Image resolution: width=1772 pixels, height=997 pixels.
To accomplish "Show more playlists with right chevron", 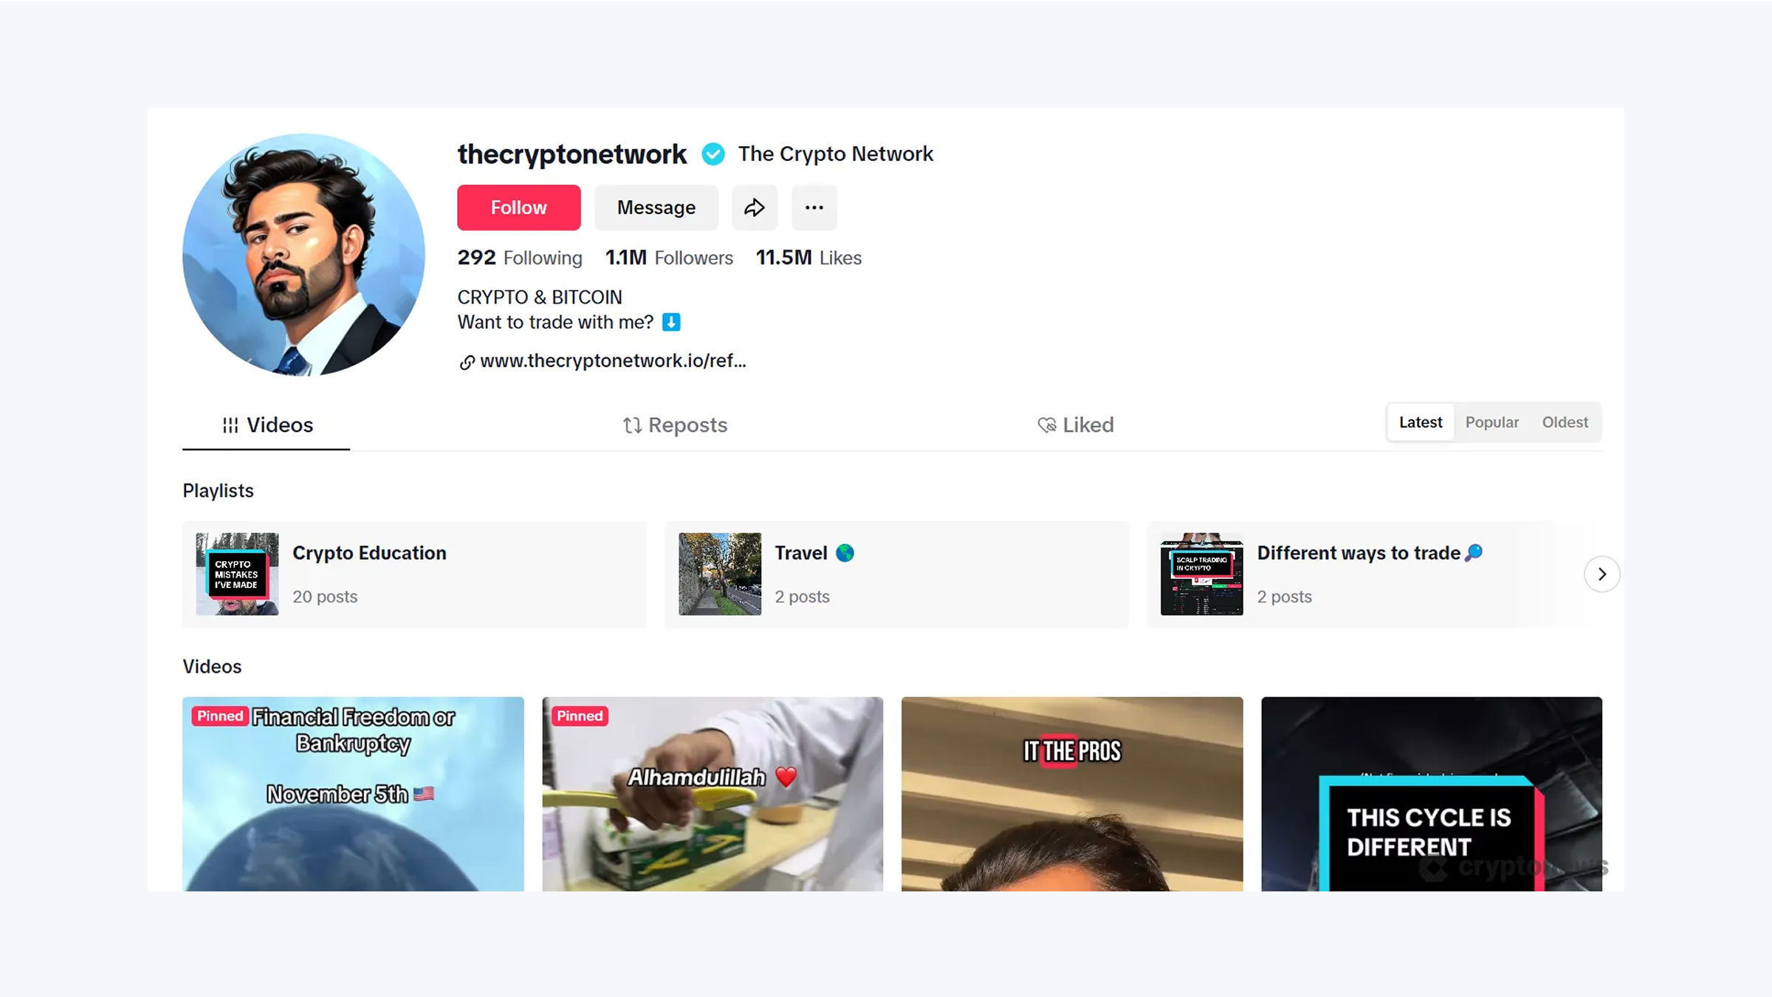I will click(x=1602, y=574).
